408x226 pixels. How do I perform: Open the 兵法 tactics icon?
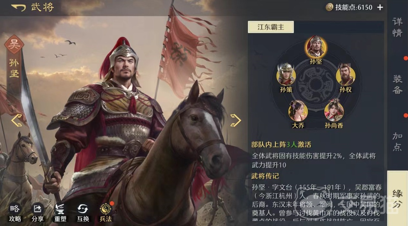coord(105,209)
